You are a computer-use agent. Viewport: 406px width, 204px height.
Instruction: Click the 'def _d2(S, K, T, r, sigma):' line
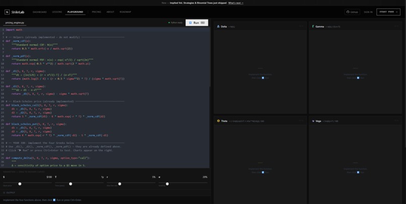(26, 86)
